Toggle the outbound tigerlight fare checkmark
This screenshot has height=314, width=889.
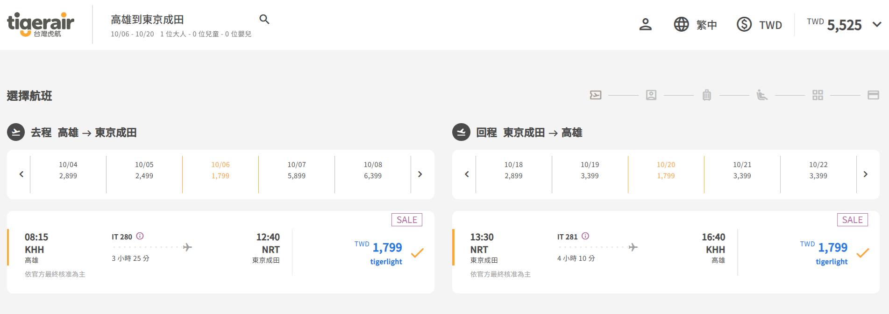click(417, 253)
